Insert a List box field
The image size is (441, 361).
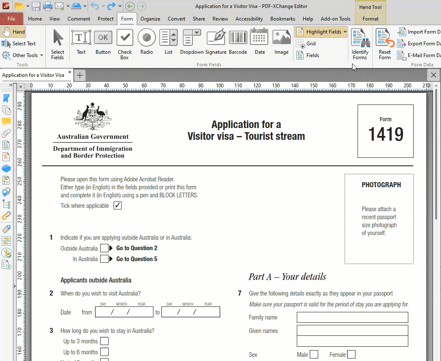169,42
